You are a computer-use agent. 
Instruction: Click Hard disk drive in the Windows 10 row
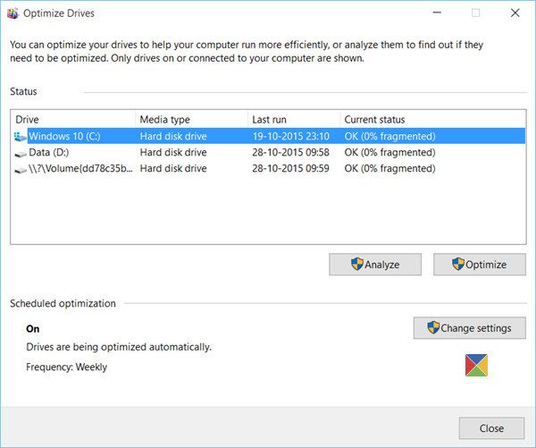coord(173,136)
